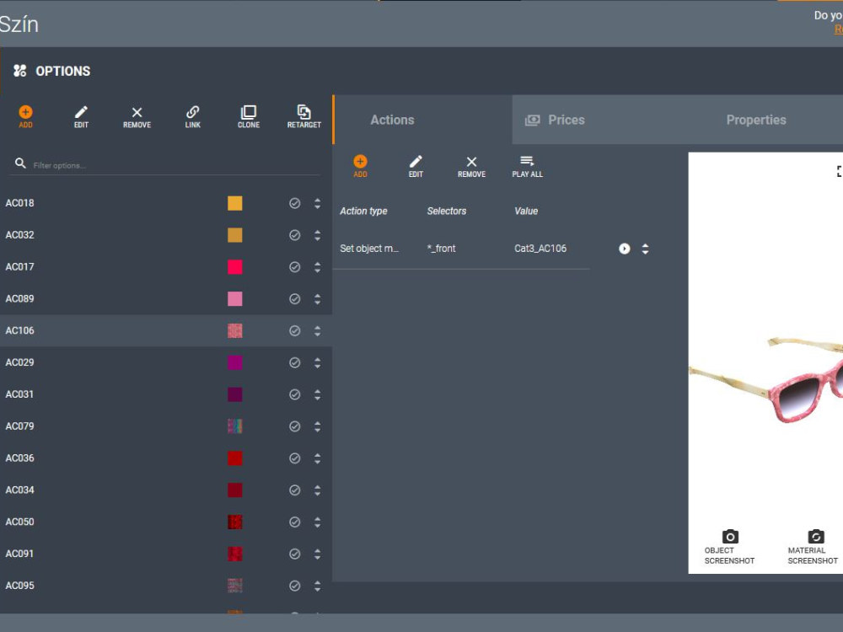Toggle the check circle for AC036
This screenshot has height=632, width=843.
294,458
